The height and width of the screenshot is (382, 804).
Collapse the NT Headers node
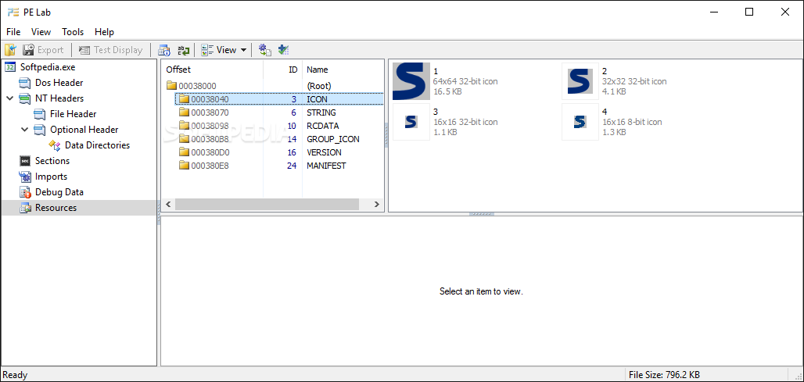[x=10, y=98]
